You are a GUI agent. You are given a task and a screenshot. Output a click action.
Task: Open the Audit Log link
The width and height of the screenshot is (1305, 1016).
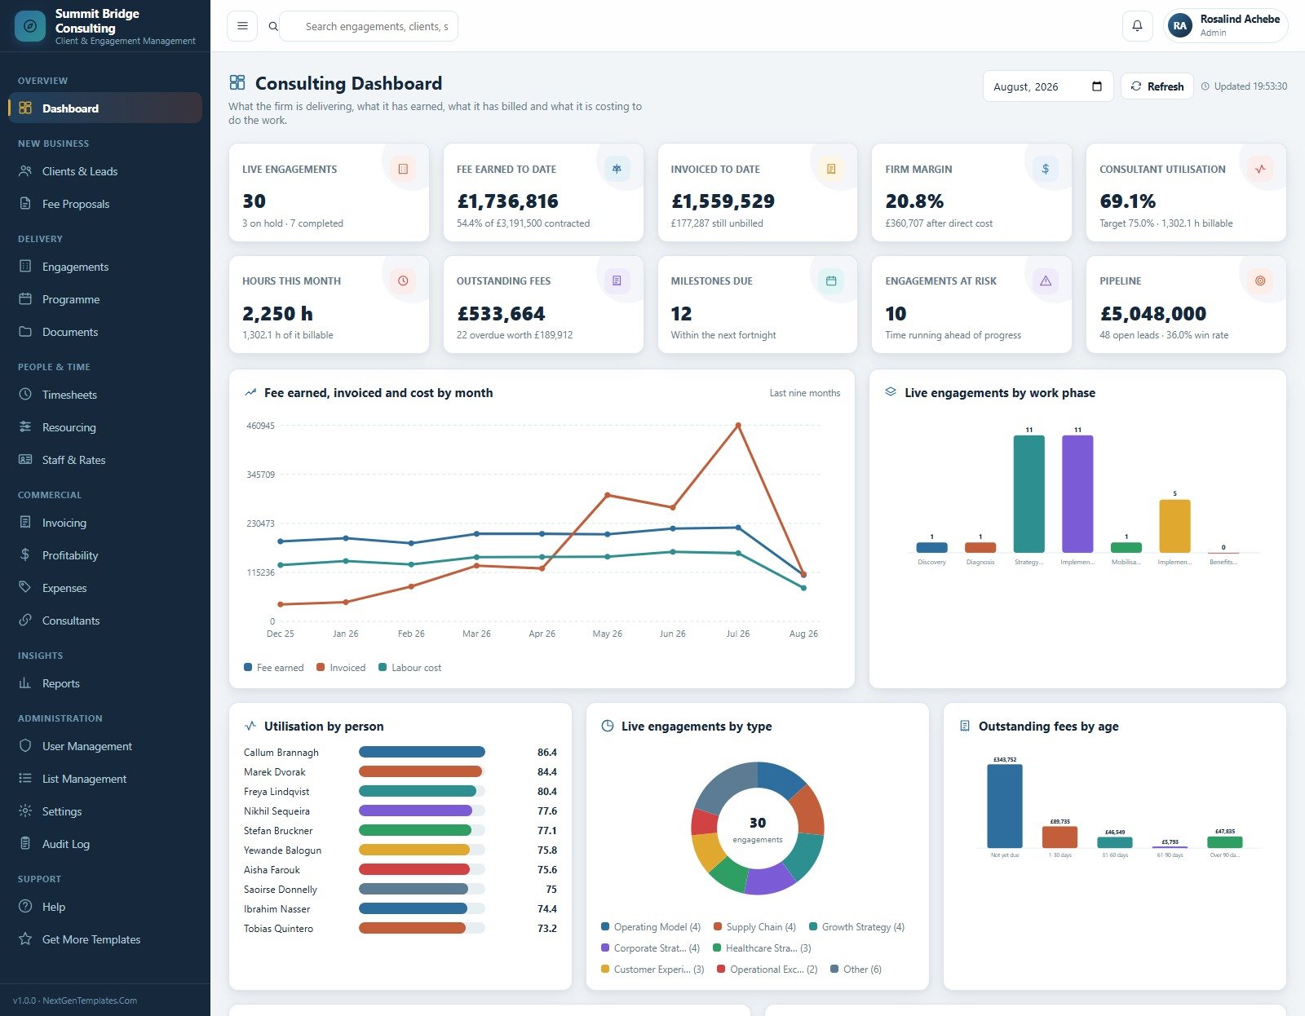coord(105,844)
